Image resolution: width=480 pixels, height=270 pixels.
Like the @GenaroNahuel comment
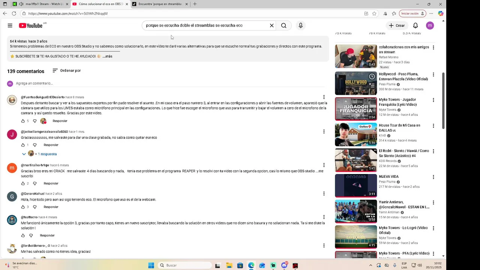pyautogui.click(x=23, y=207)
